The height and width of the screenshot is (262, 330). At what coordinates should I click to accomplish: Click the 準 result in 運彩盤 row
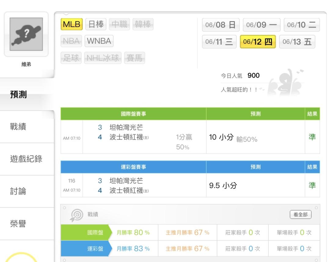coord(312,185)
